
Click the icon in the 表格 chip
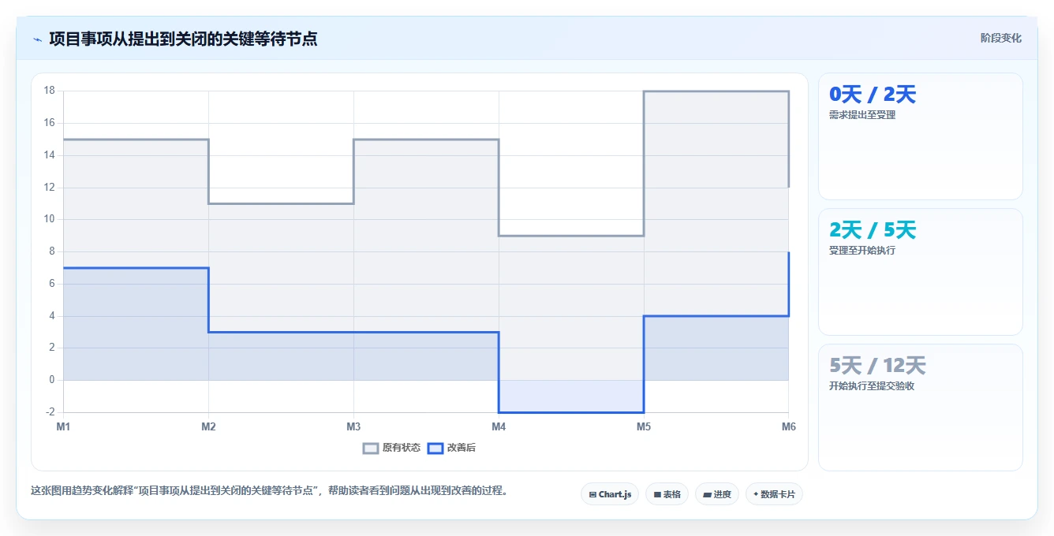tap(657, 495)
